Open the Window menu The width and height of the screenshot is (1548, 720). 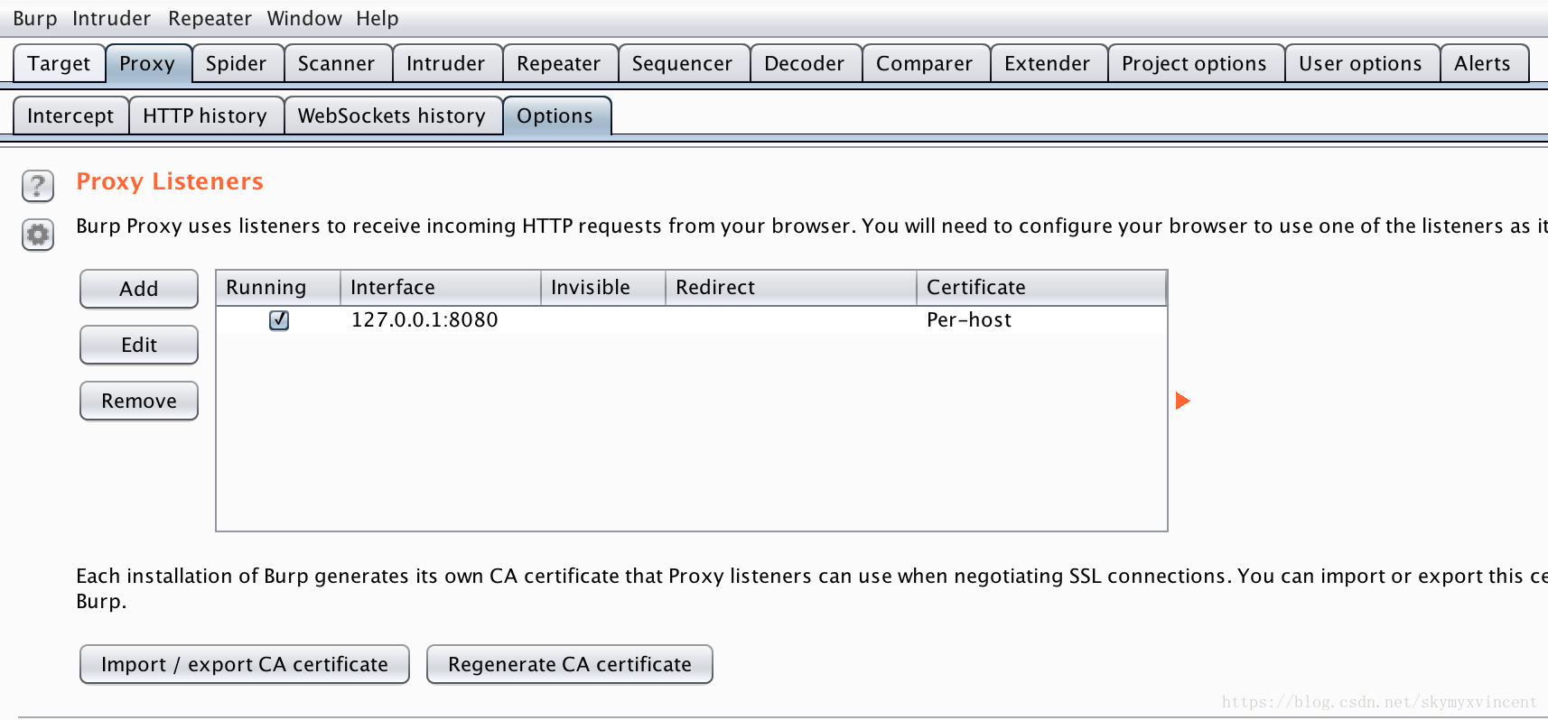304,18
